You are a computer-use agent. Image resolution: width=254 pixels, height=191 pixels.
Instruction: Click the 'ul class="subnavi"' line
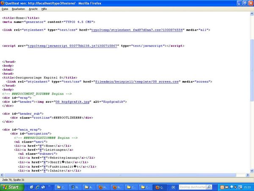coord(38,154)
